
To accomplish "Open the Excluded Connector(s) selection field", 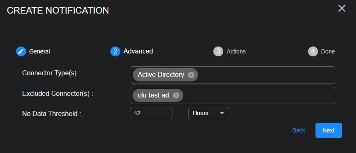I will click(x=233, y=95).
